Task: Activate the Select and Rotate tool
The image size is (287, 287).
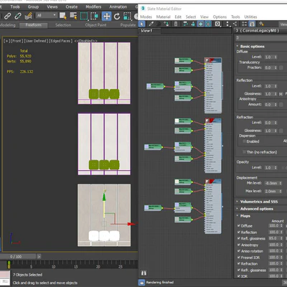Action: 117,17
